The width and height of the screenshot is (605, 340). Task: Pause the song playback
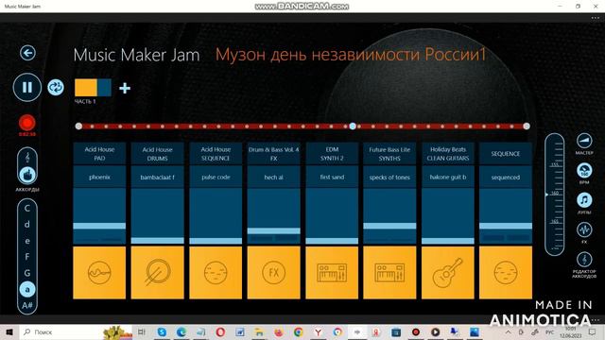coord(27,87)
